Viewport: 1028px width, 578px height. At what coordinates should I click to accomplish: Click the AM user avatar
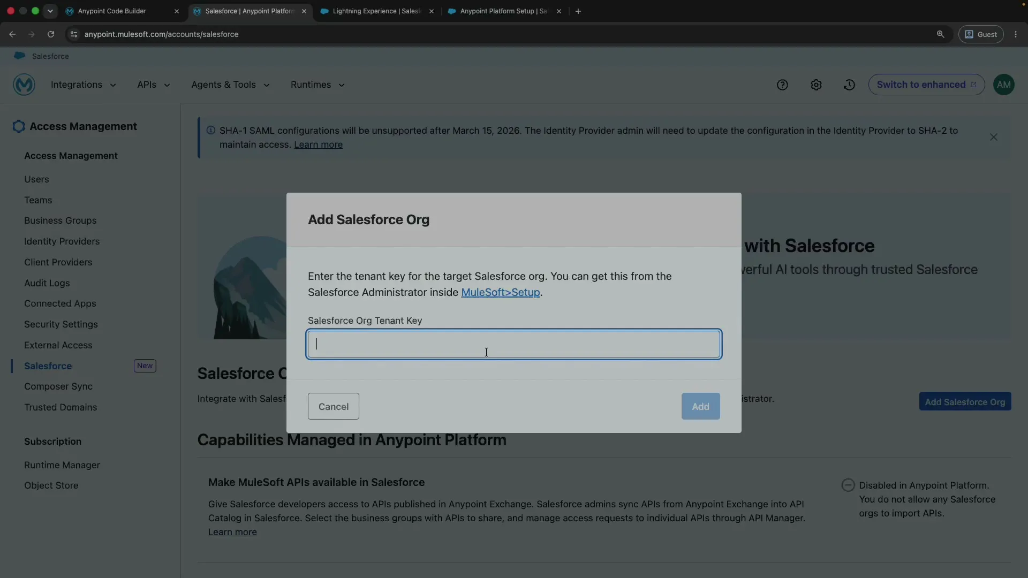1004,85
